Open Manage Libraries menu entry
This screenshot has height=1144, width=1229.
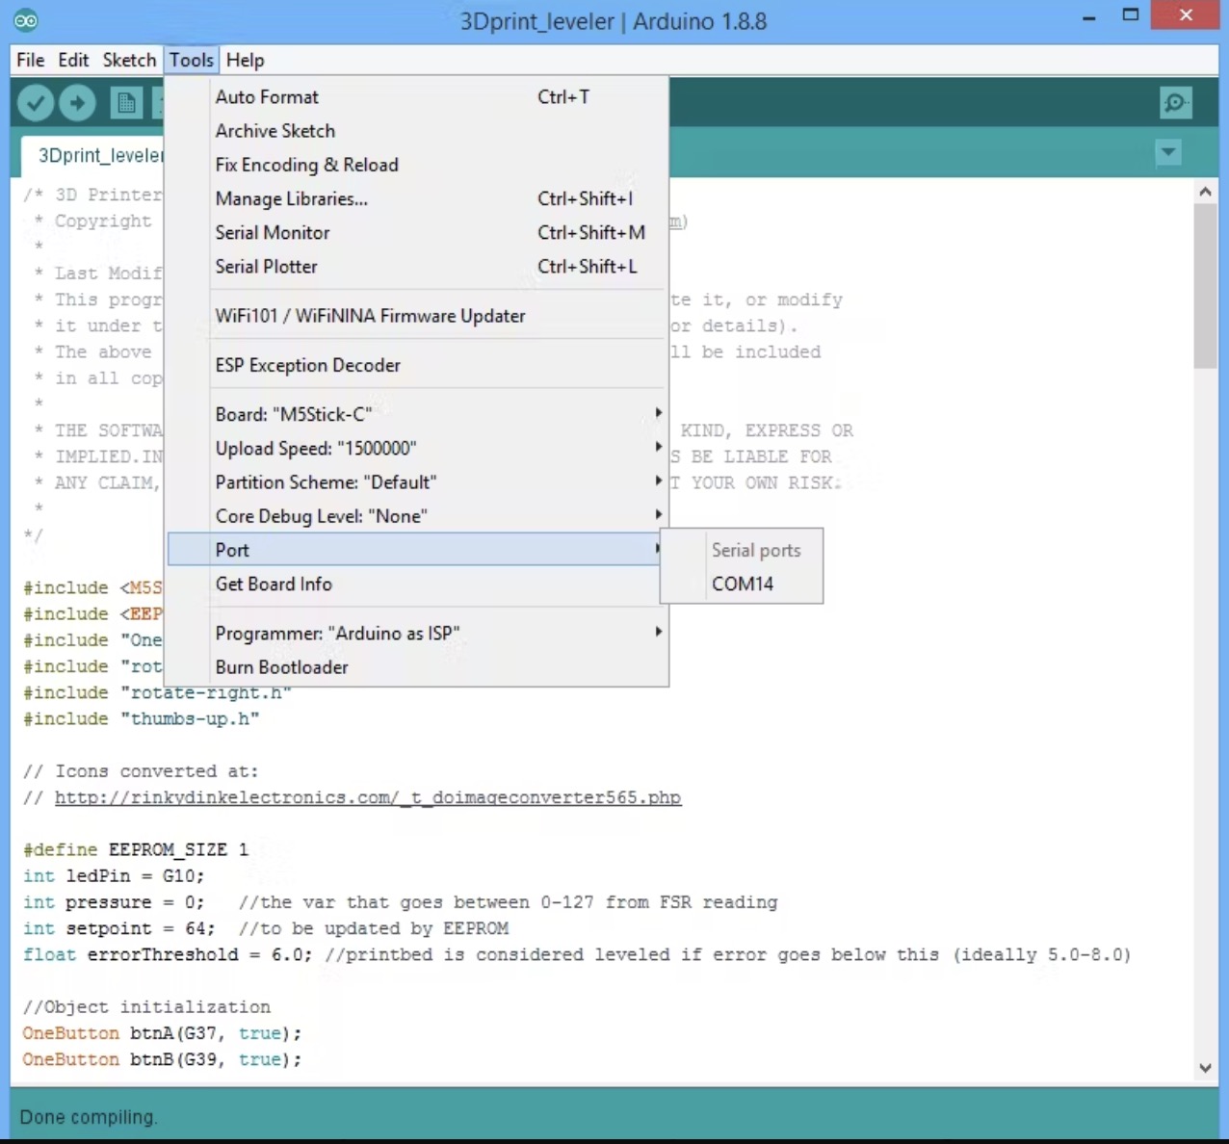tap(291, 198)
